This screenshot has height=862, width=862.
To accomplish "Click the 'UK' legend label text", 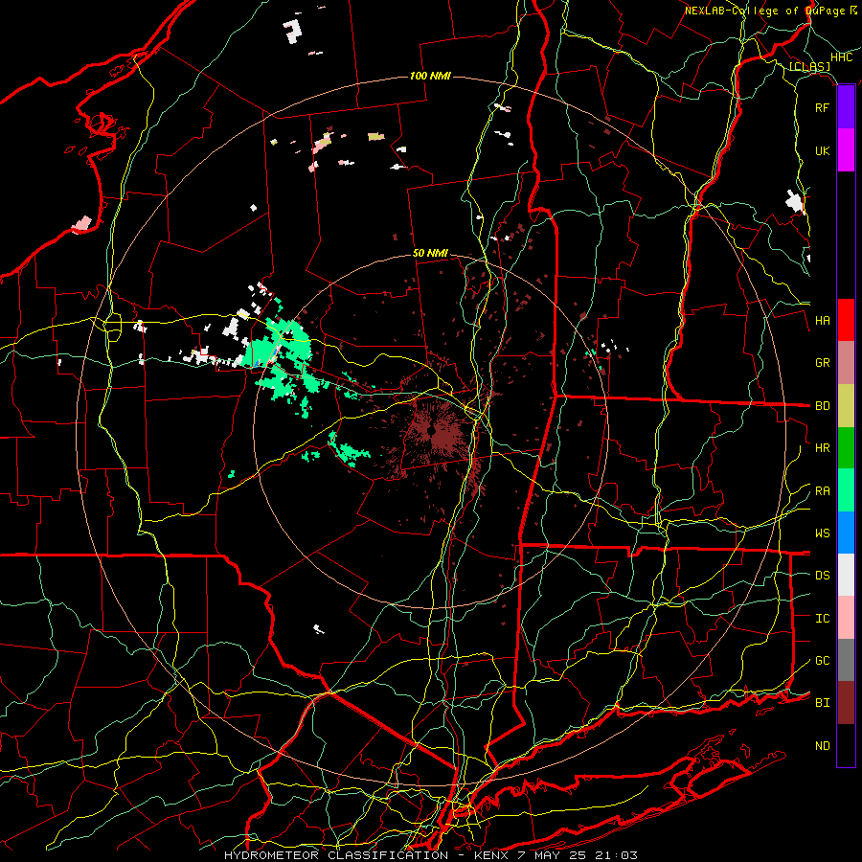I will point(822,151).
